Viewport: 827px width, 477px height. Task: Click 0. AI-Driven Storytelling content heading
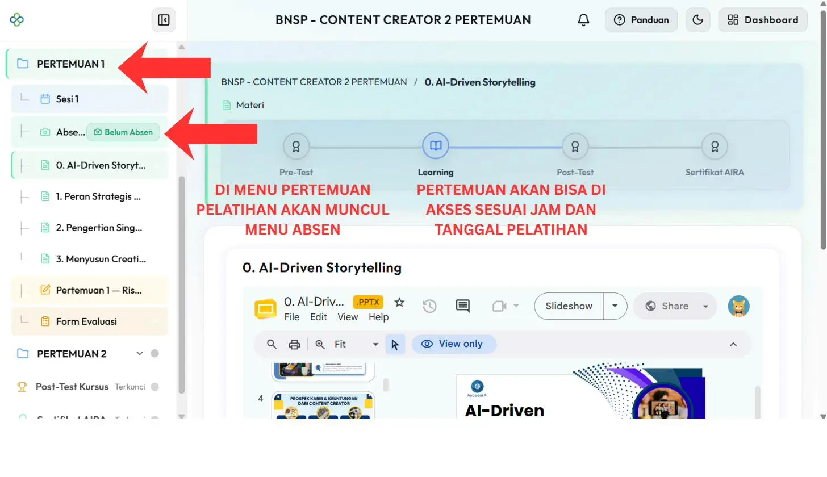(x=322, y=267)
